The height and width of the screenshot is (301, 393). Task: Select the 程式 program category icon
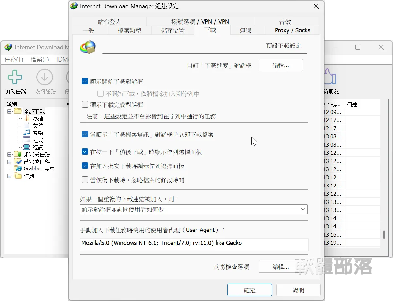pos(27,140)
